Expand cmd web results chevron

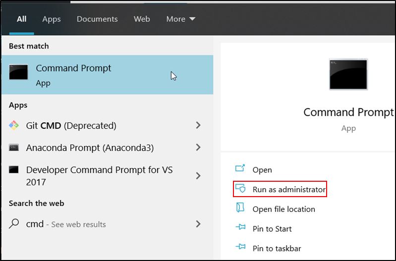coord(198,224)
